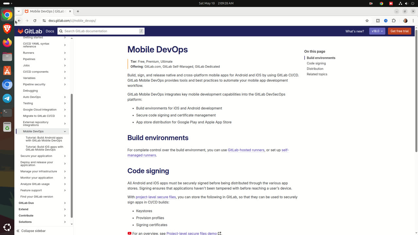Viewport: 418px width, 235px height.
Task: Launch Brave browser from the dock
Action: pyautogui.click(x=7, y=28)
